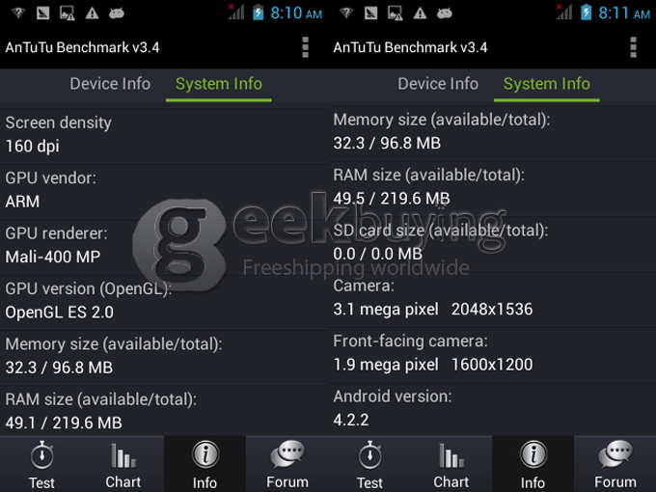
Task: Select Memory size row in right screen
Action: [x=492, y=132]
